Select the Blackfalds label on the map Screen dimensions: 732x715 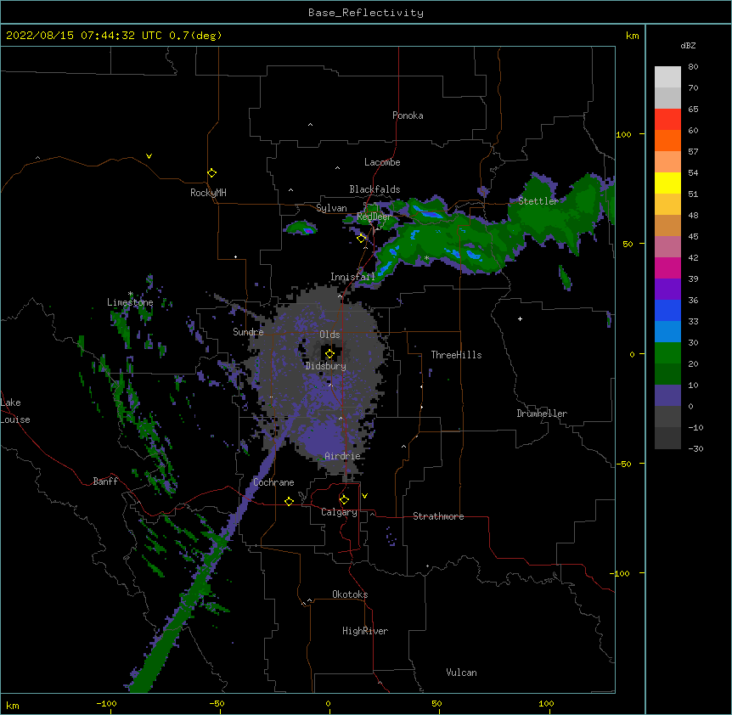[x=374, y=189]
